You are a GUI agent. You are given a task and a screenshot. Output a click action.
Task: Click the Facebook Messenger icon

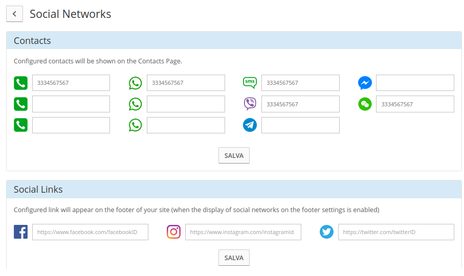365,83
